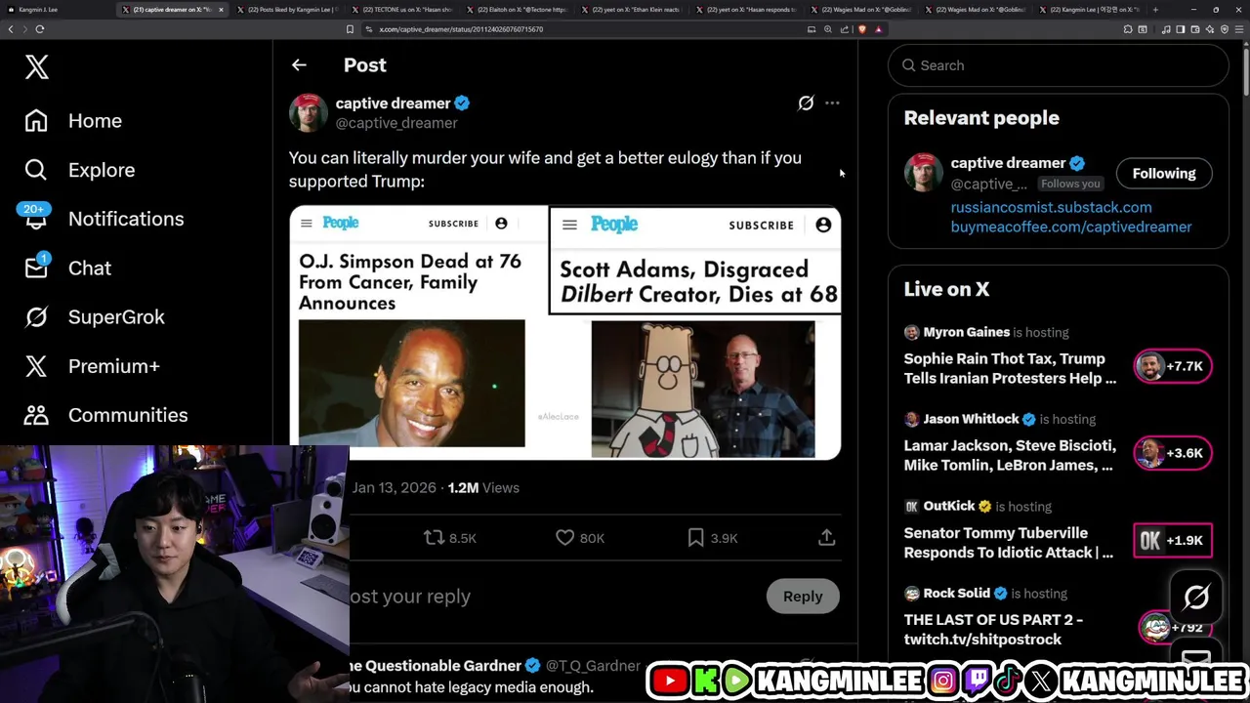Viewport: 1250px width, 703px height.
Task: Open Chat in the sidebar
Action: pyautogui.click(x=68, y=268)
